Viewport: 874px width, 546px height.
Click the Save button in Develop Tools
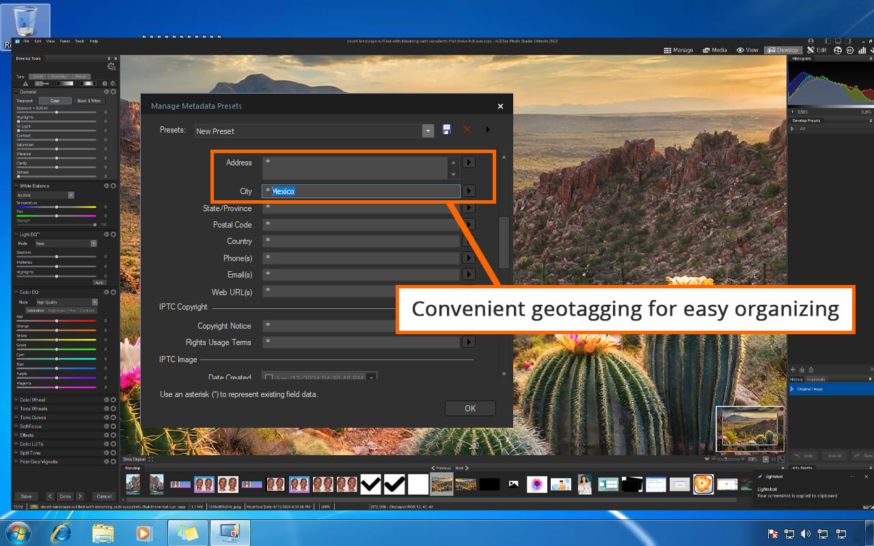tap(26, 496)
